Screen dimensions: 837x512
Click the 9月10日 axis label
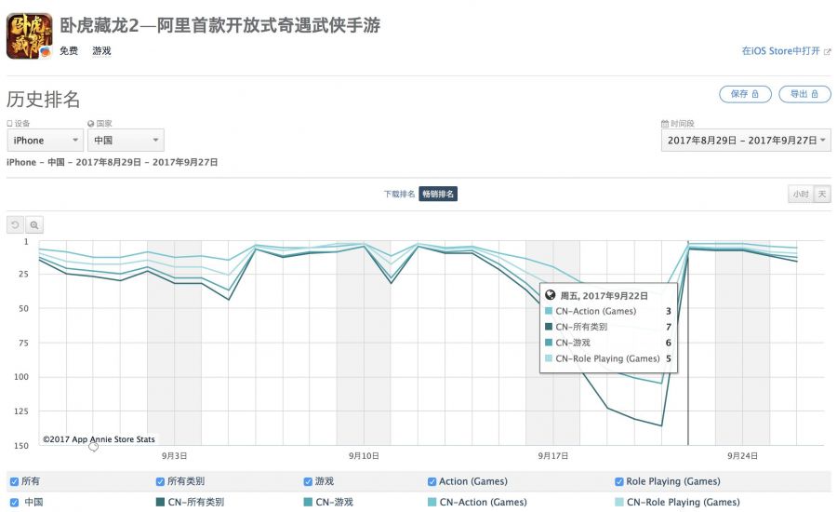pyautogui.click(x=364, y=456)
